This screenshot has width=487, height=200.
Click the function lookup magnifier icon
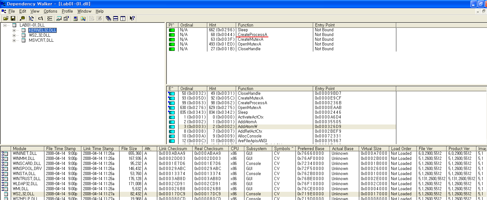pos(83,18)
